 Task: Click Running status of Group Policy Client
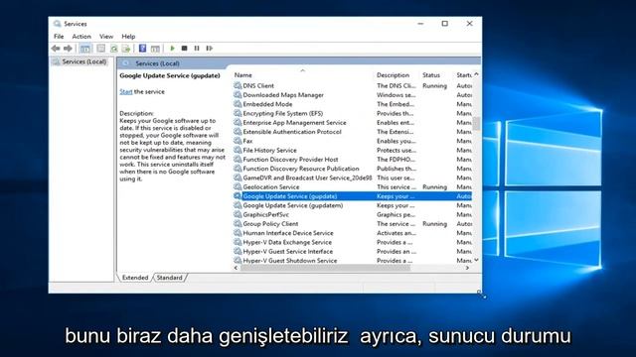point(434,224)
